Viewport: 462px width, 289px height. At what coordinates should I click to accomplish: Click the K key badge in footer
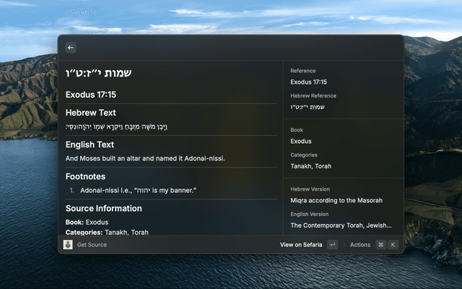(393, 245)
